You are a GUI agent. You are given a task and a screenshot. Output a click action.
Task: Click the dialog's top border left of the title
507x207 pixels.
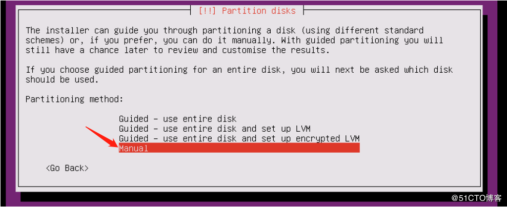(x=103, y=11)
